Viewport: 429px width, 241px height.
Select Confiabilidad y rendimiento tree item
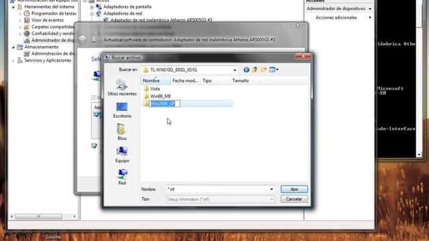click(x=52, y=33)
